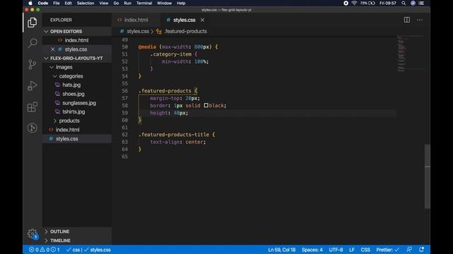Open the Explorer view in activity bar
Screen dimensions: 453x254
(x=32, y=23)
